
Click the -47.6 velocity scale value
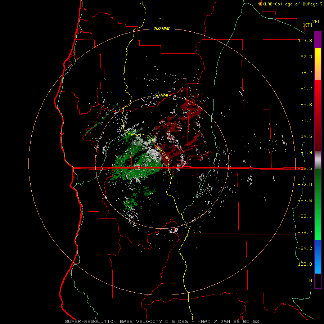pyautogui.click(x=305, y=201)
